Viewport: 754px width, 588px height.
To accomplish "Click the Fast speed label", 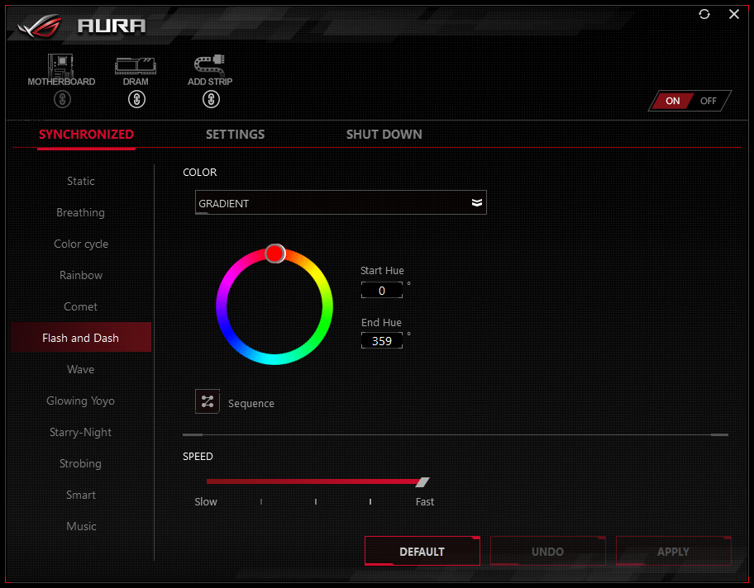I will pos(425,501).
